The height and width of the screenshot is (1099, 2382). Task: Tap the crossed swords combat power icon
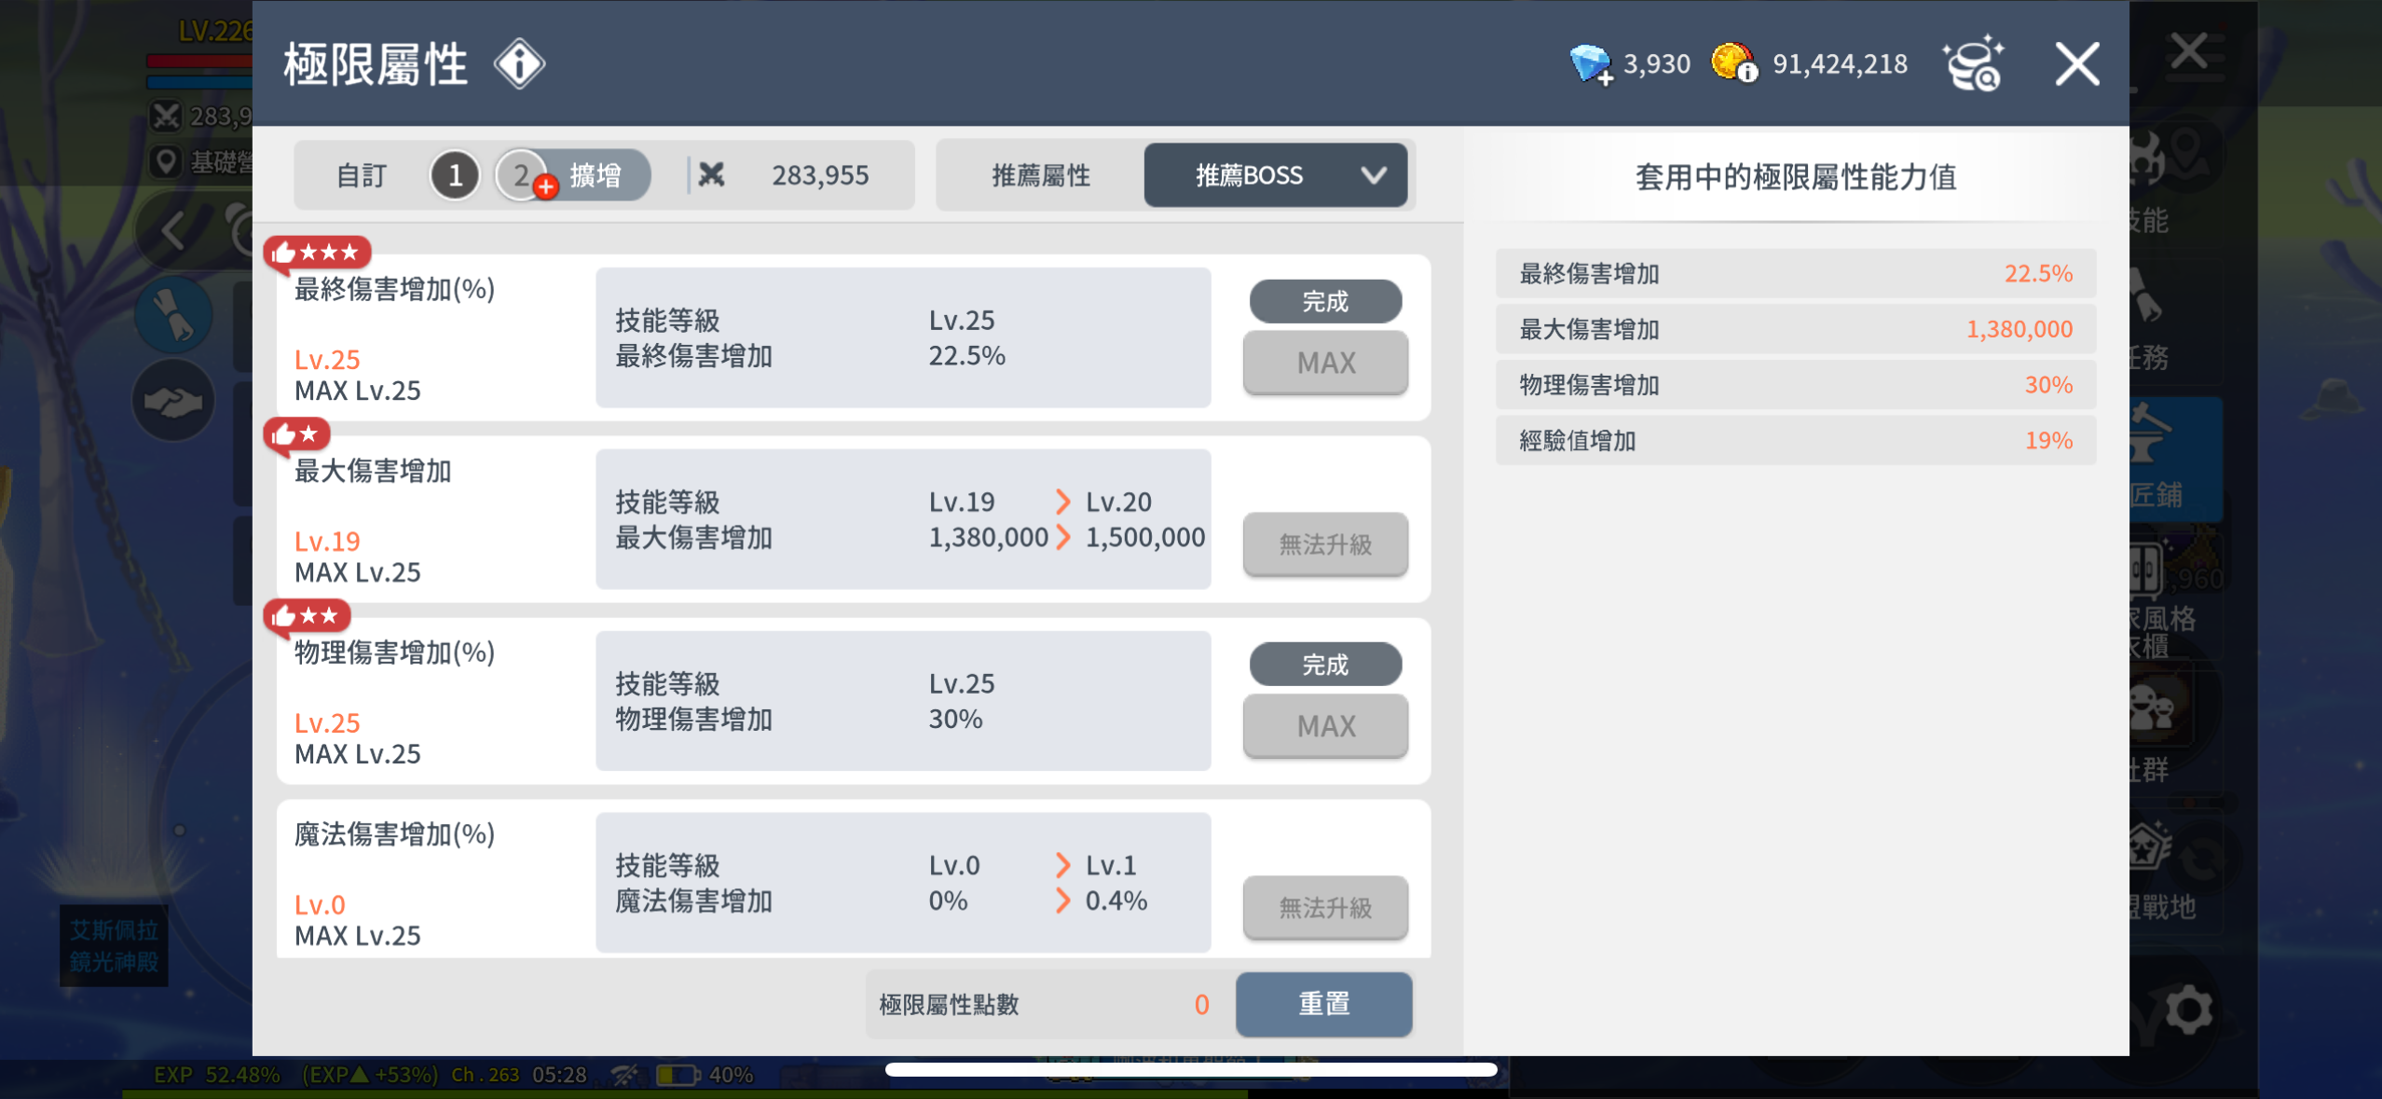[712, 174]
